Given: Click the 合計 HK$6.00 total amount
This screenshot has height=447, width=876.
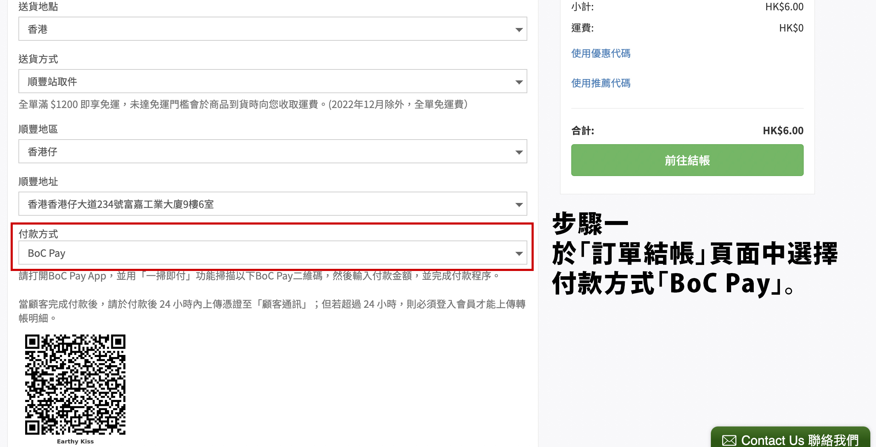Looking at the screenshot, I should (x=783, y=131).
